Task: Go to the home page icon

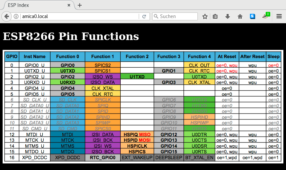Action: pyautogui.click(x=240, y=16)
